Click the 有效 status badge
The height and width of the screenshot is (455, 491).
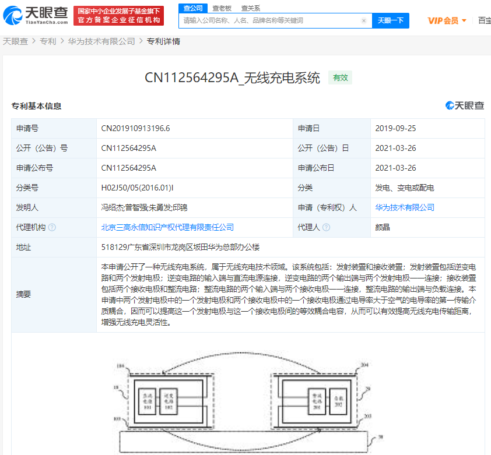coord(340,77)
